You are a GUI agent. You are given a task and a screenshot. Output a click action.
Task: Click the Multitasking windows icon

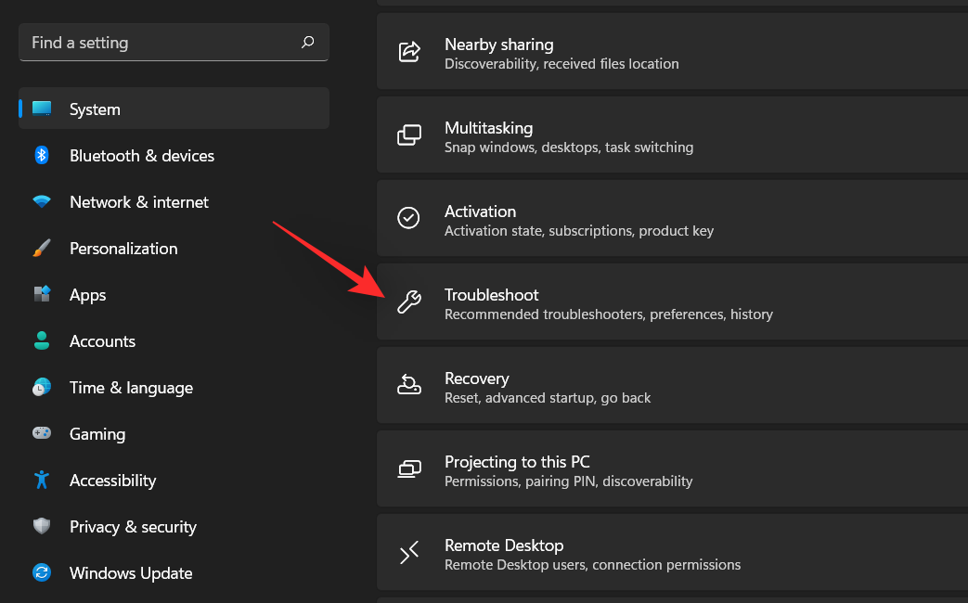(x=409, y=135)
